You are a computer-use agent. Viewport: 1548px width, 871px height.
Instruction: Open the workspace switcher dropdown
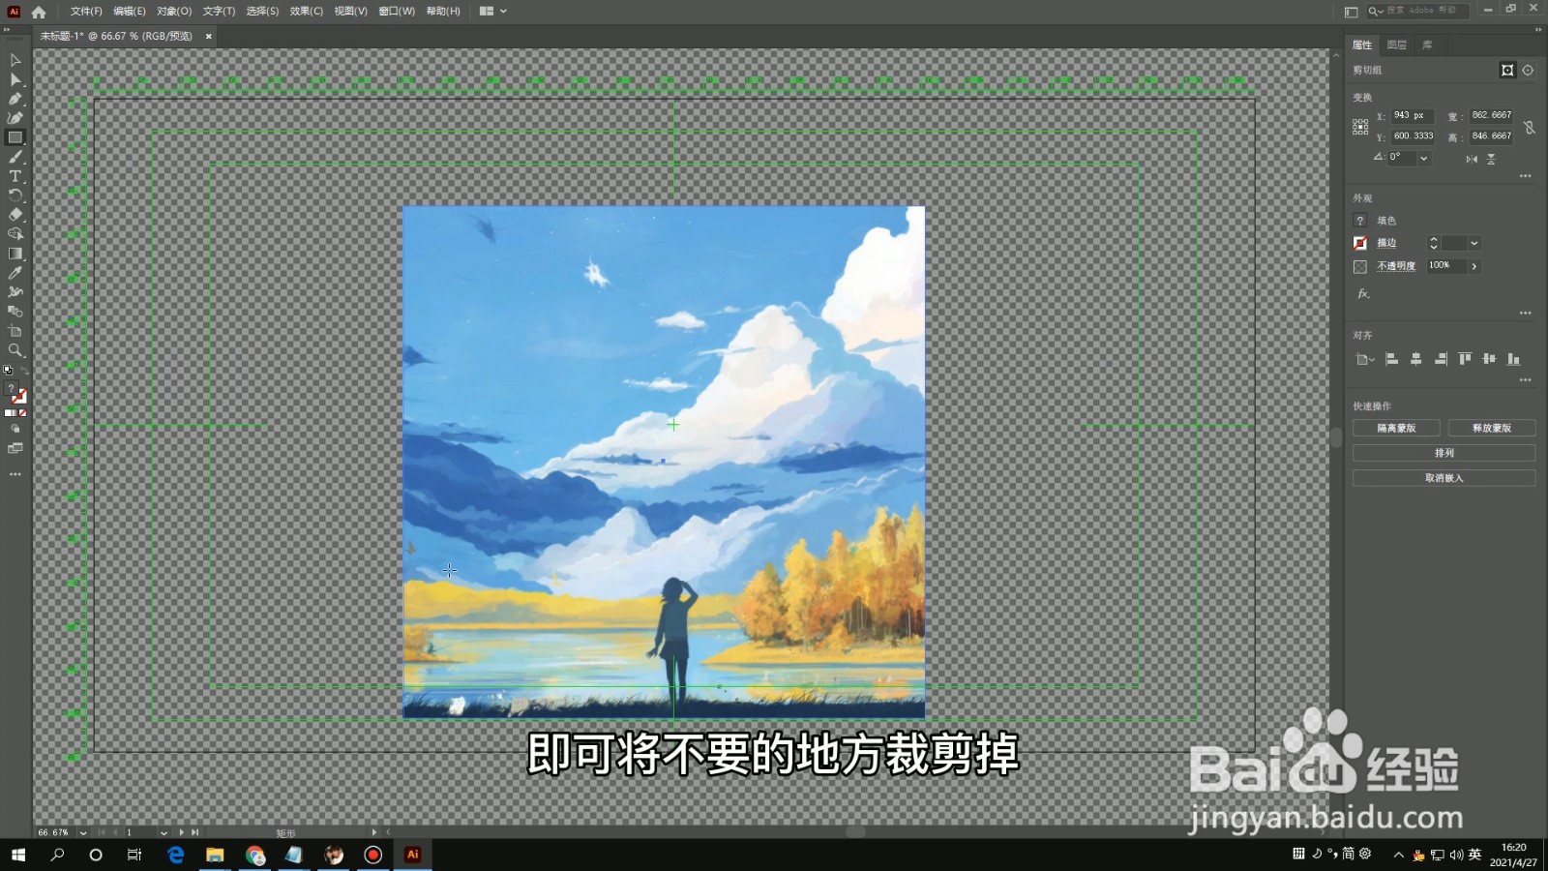[x=493, y=12]
